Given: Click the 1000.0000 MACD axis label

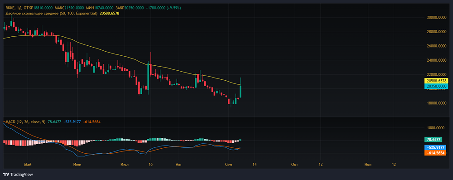Looking at the screenshot, I should (x=436, y=127).
